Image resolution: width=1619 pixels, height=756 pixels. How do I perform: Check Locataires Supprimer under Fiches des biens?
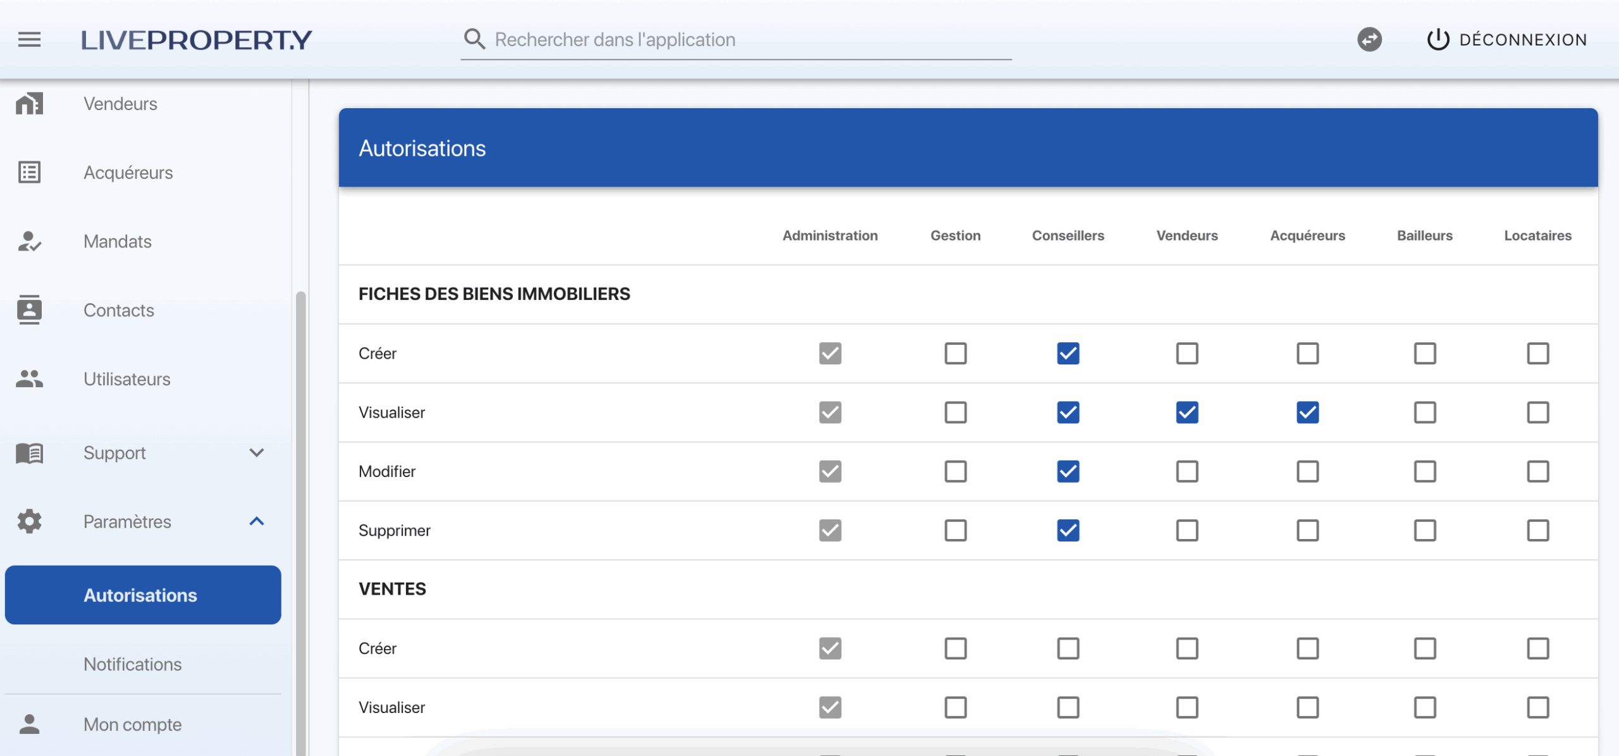point(1537,530)
